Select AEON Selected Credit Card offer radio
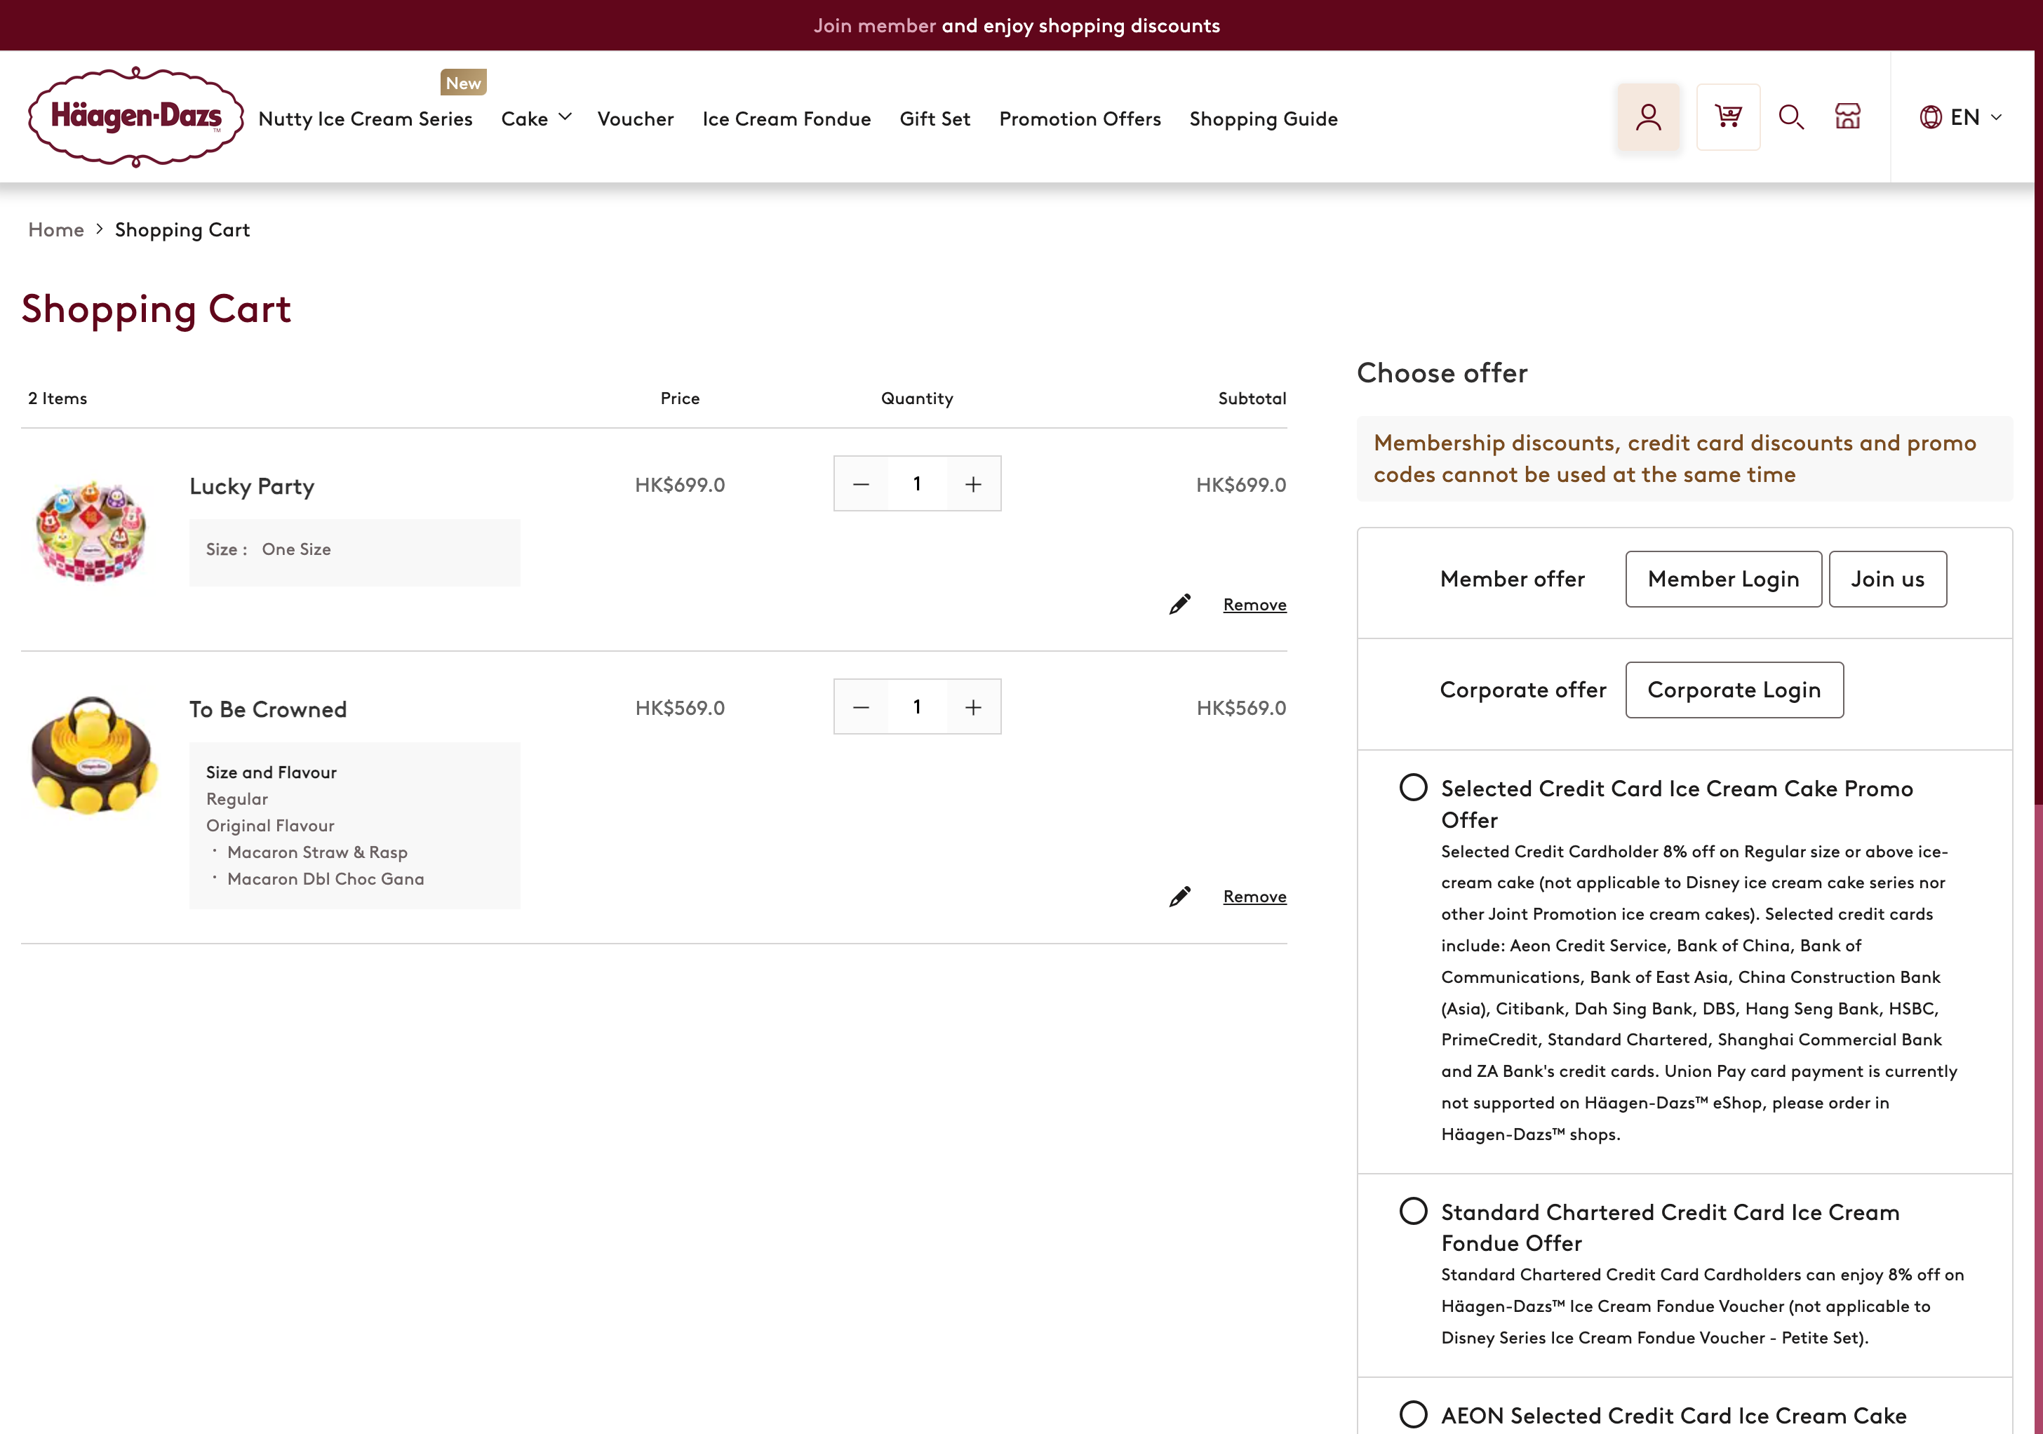The image size is (2043, 1434). pyautogui.click(x=1413, y=1414)
